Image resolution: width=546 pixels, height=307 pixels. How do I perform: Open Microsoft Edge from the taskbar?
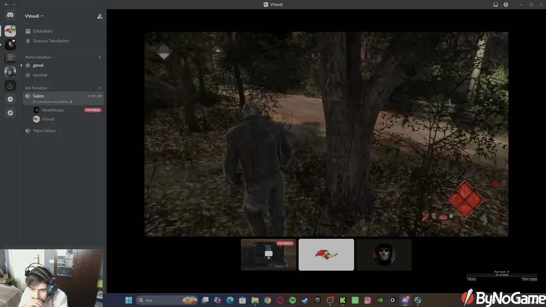coord(230,300)
